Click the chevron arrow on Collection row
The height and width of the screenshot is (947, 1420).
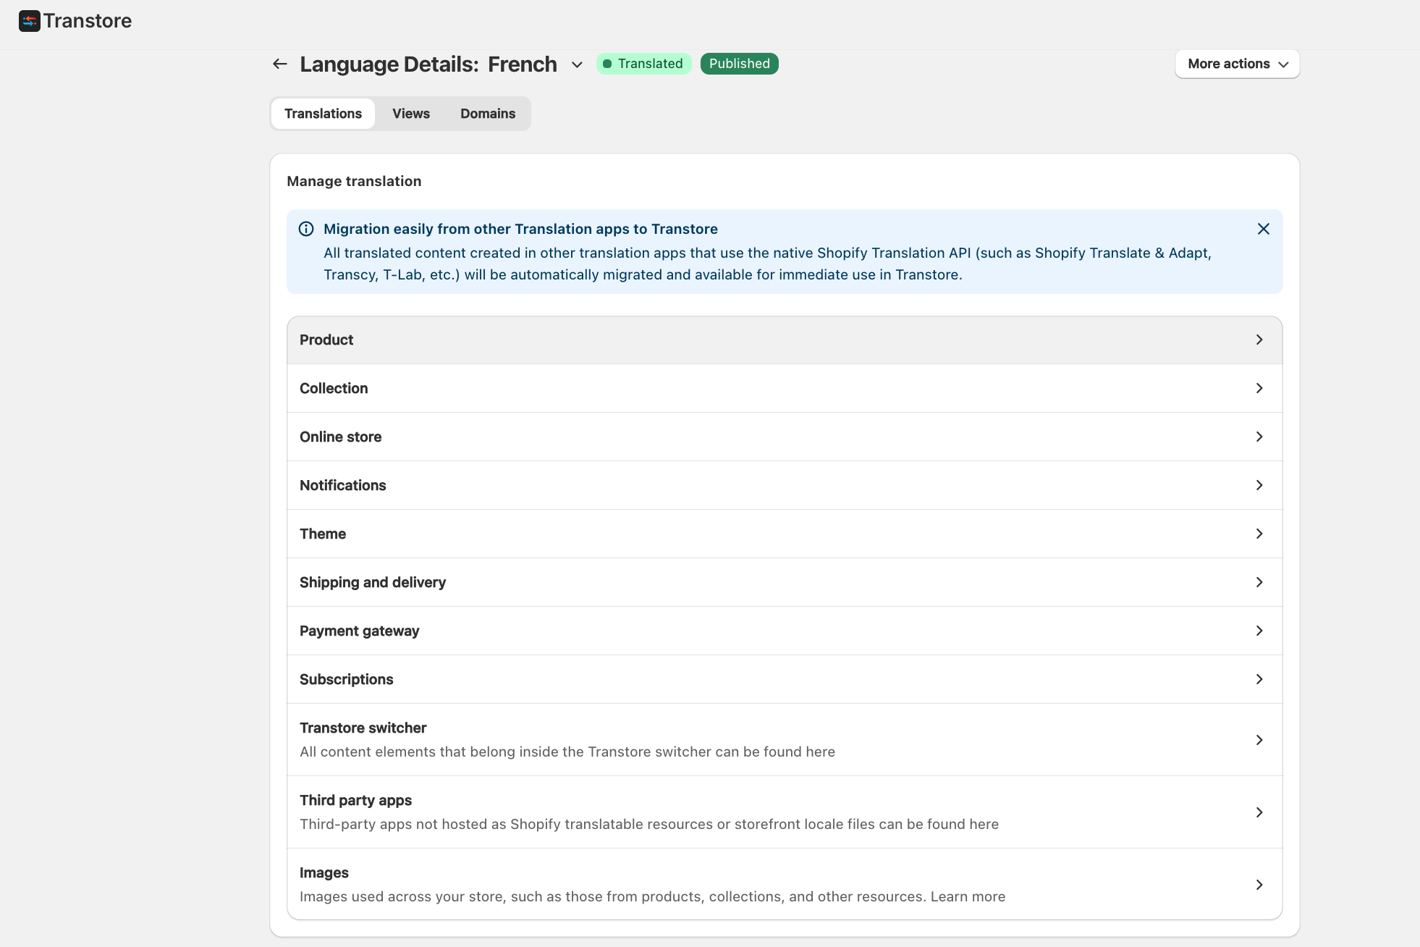[1259, 388]
